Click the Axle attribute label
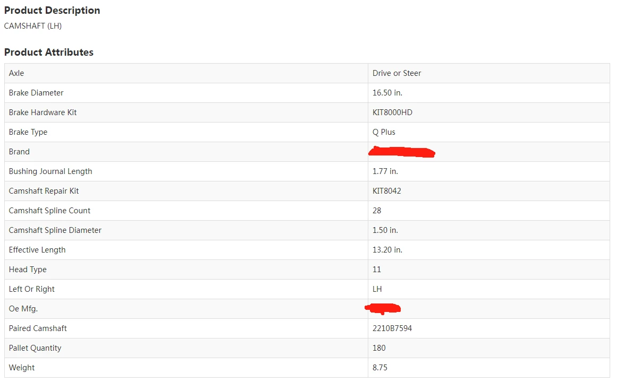 pos(16,73)
